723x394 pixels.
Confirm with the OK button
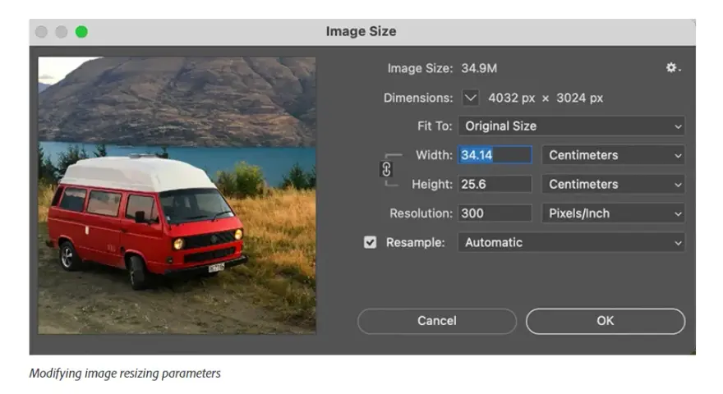point(606,321)
